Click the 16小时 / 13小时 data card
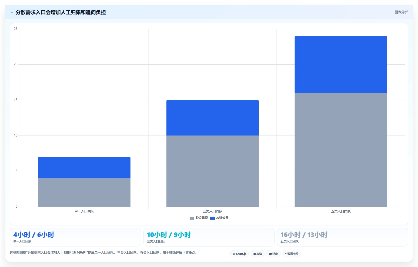418x267 pixels. 343,237
